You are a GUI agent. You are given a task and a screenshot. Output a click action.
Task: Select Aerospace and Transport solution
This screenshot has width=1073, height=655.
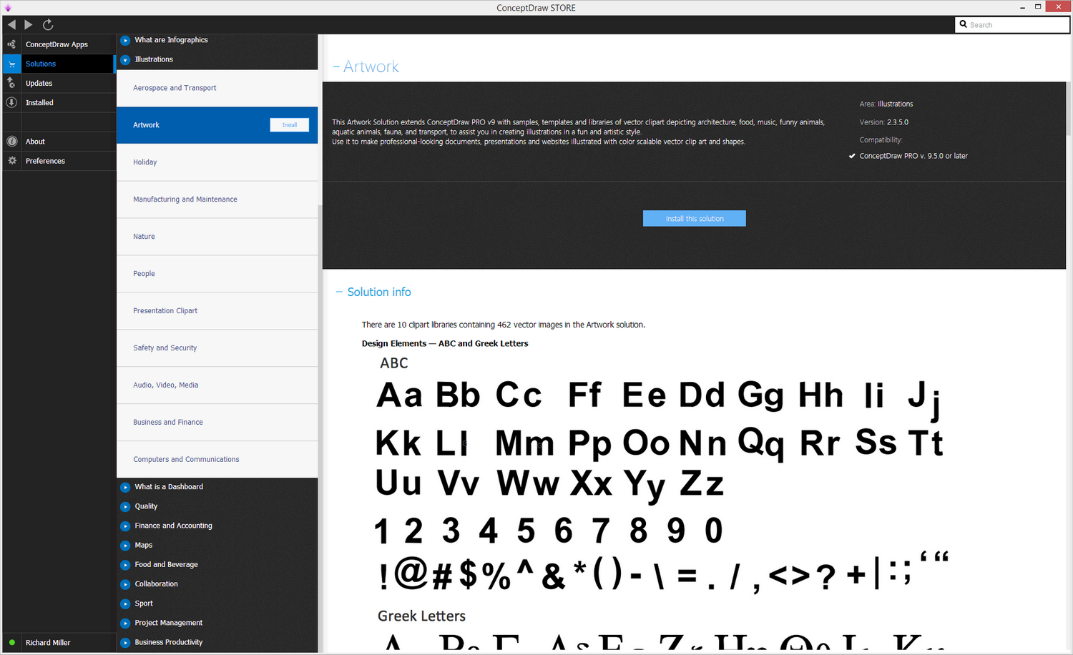(x=217, y=88)
